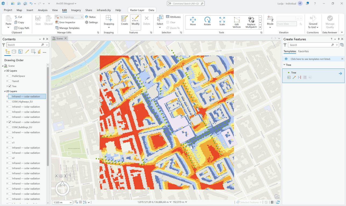Switch Contents to List By Data Source
The width and height of the screenshot is (346, 206).
click(14, 51)
